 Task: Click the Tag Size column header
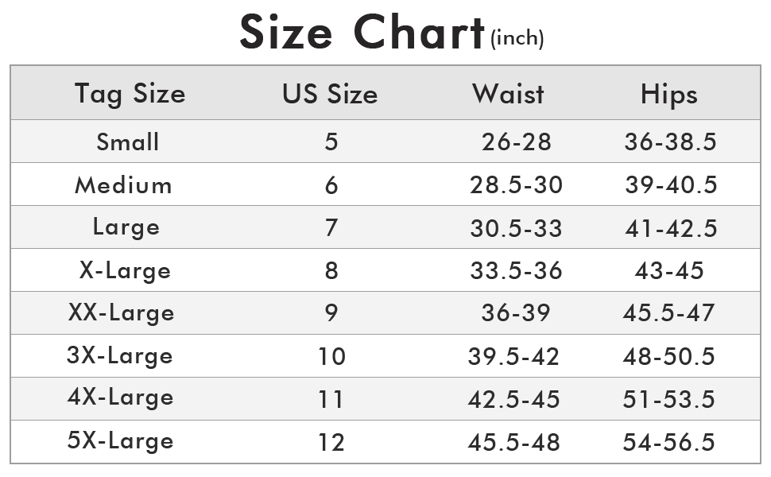pos(130,94)
